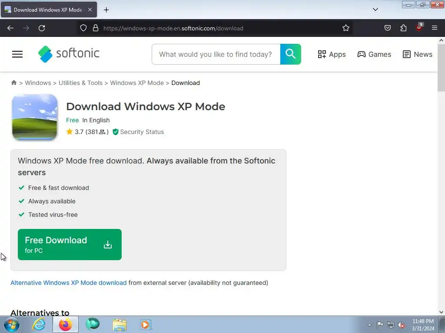Open the Apps section
The width and height of the screenshot is (445, 333).
tap(332, 54)
